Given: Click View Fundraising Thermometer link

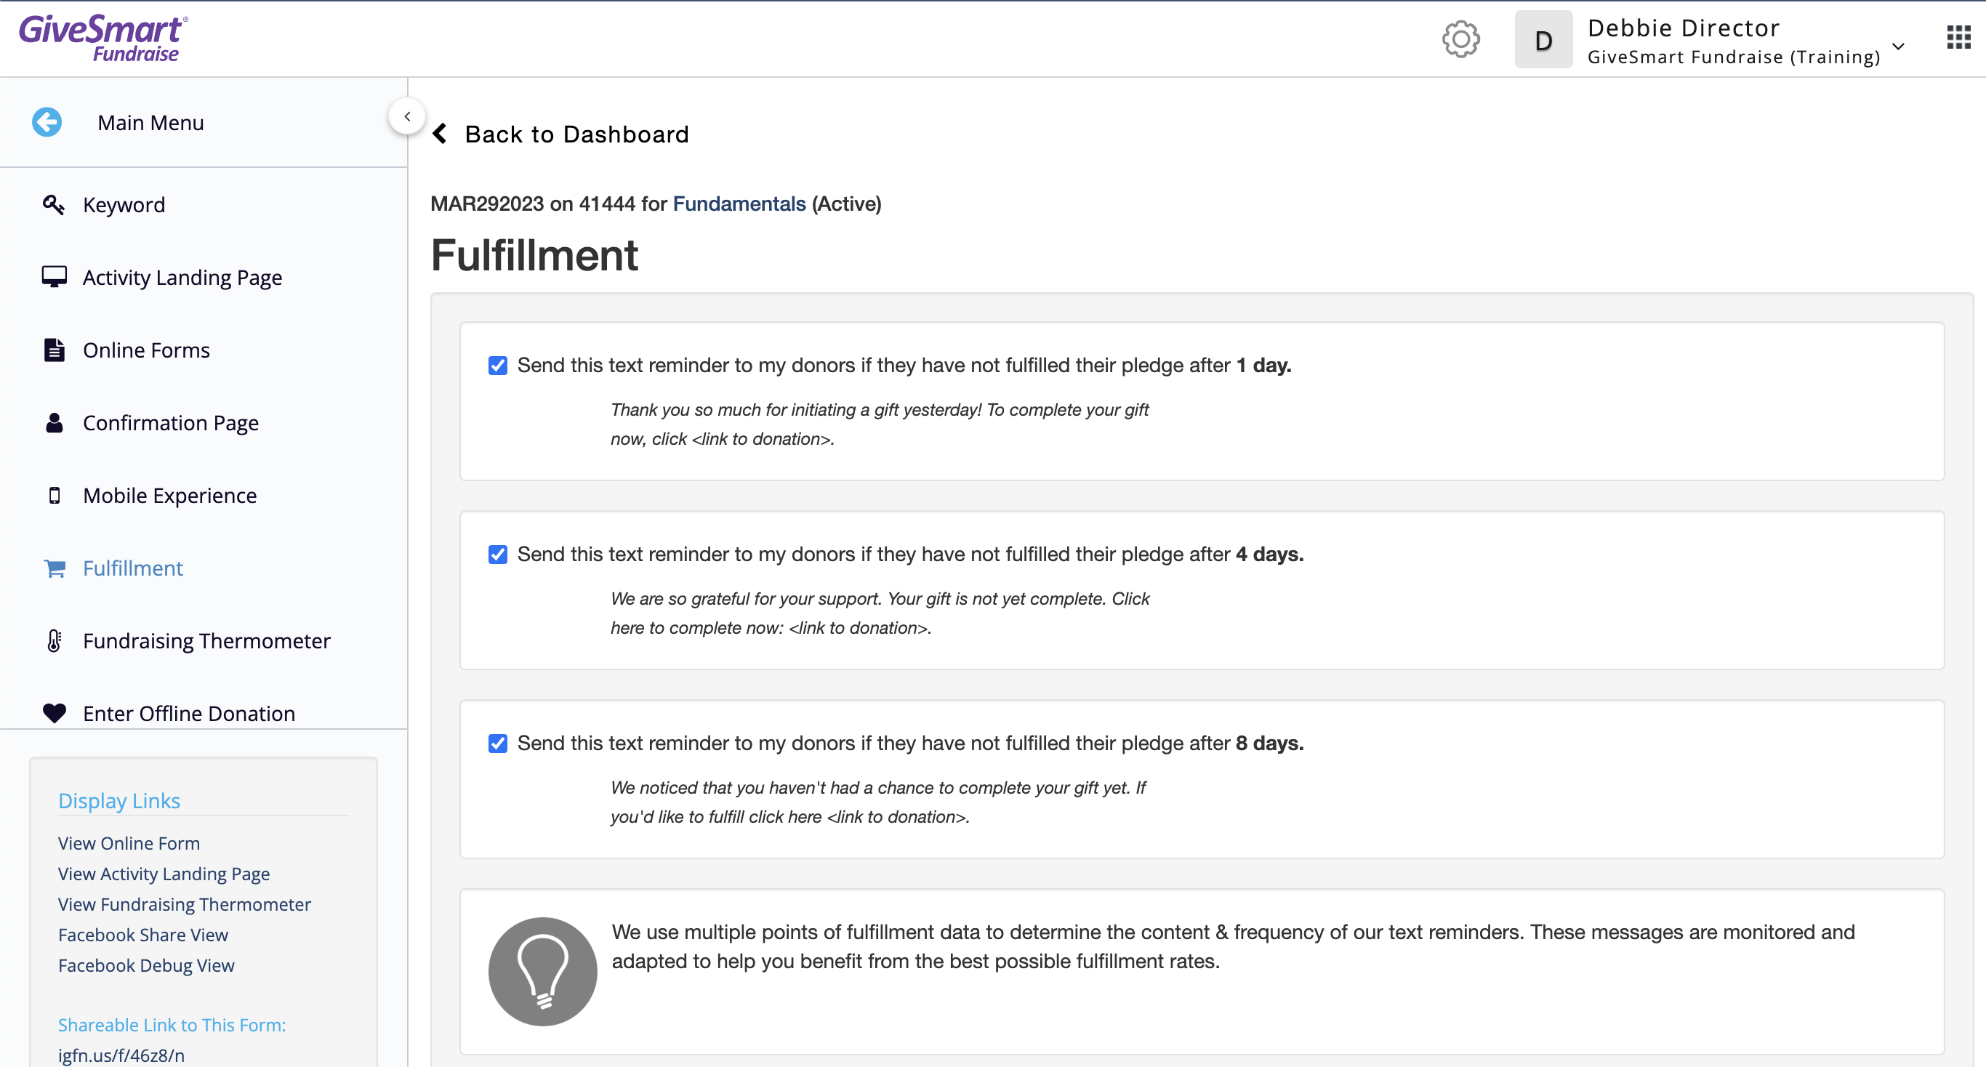Looking at the screenshot, I should tap(184, 903).
